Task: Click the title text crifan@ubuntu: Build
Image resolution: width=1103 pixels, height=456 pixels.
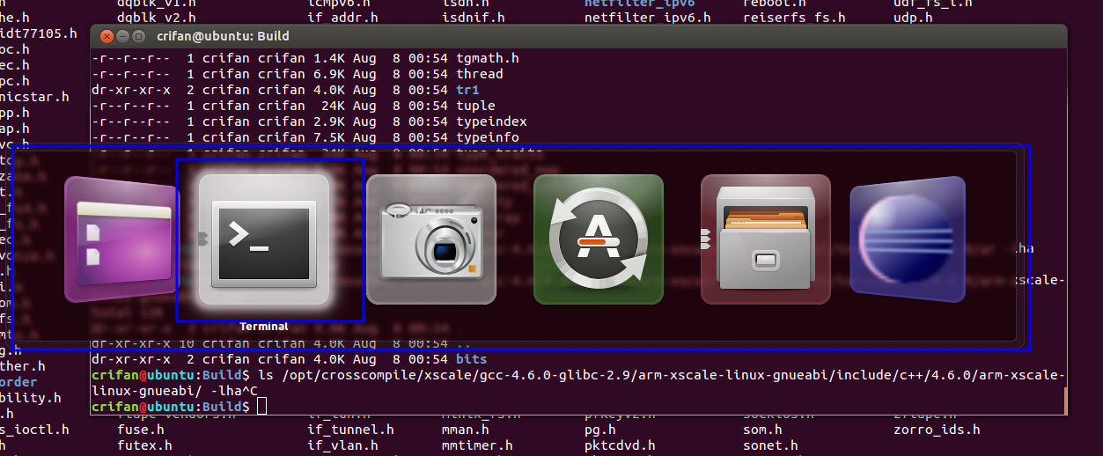Action: click(223, 37)
